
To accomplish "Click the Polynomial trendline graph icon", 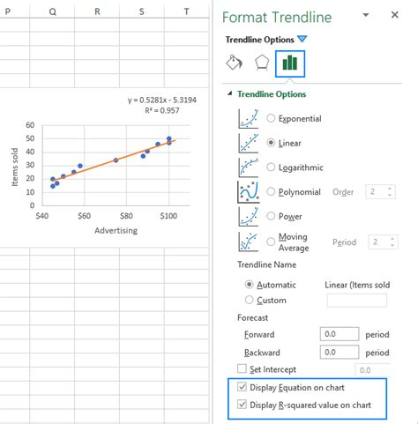I will click(x=249, y=192).
